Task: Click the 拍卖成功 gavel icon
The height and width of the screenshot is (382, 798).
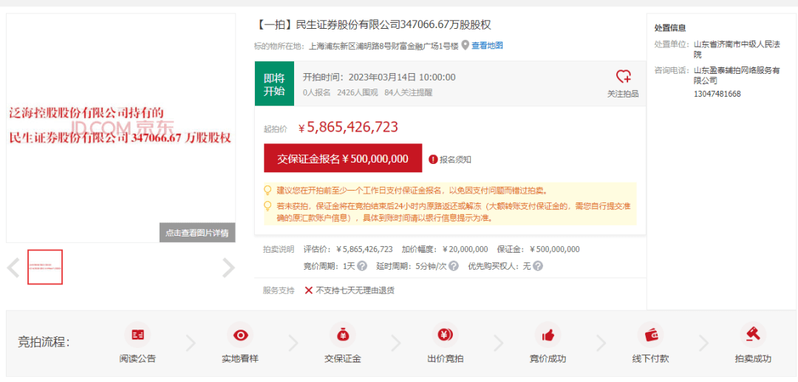Action: (x=753, y=335)
